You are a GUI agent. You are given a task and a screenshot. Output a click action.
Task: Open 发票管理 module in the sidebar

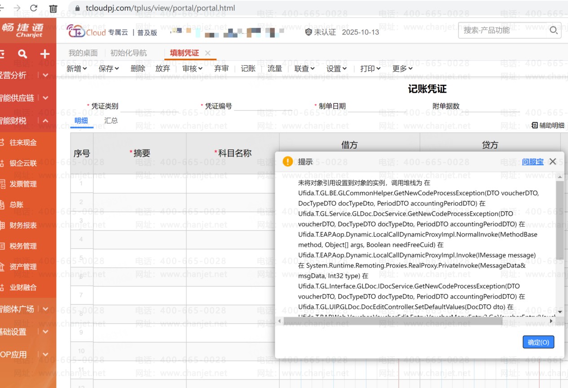[23, 184]
